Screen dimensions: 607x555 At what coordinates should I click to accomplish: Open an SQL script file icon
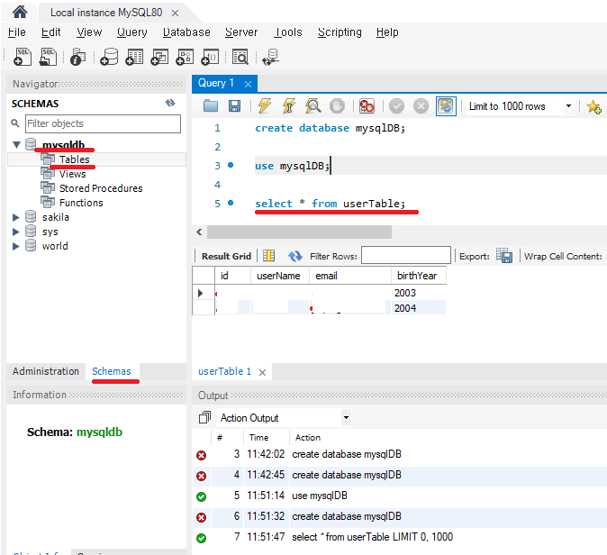48,57
